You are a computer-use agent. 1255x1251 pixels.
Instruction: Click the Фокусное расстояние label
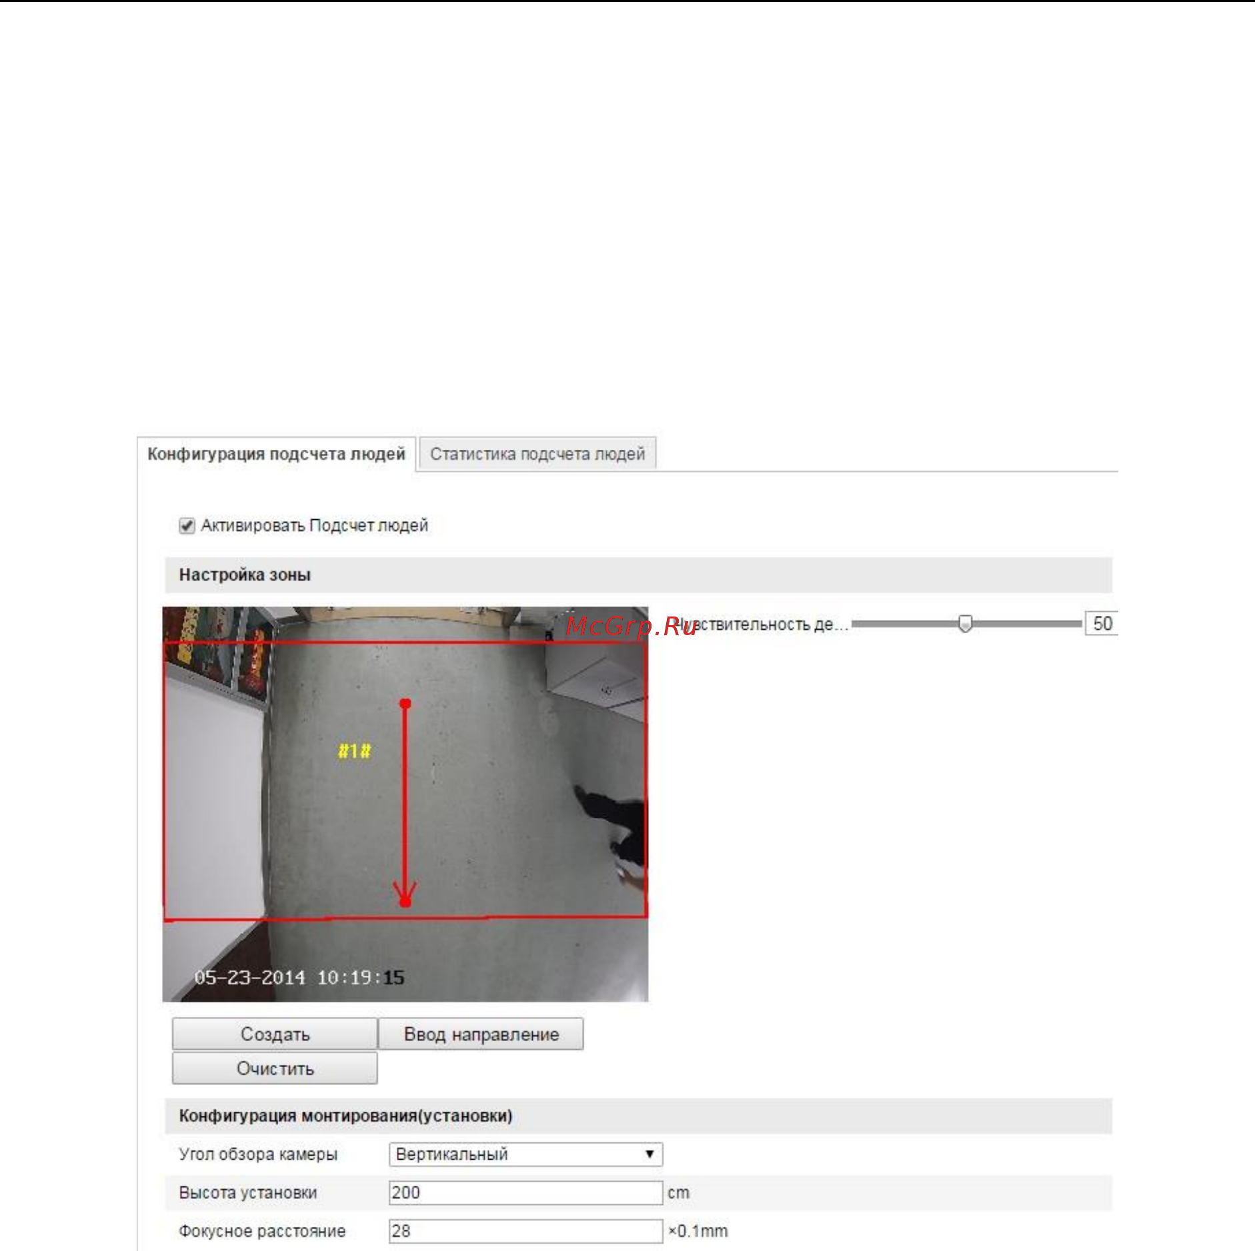(x=262, y=1231)
